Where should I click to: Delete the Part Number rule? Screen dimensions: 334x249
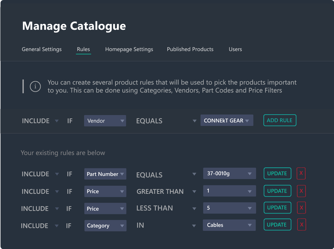[x=301, y=174]
